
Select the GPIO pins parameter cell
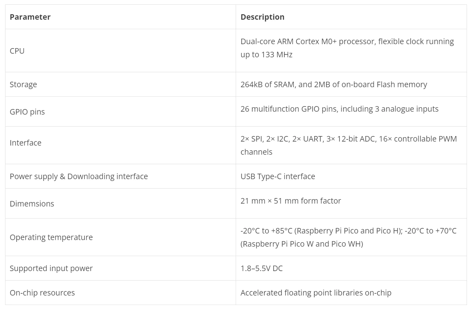(27, 112)
